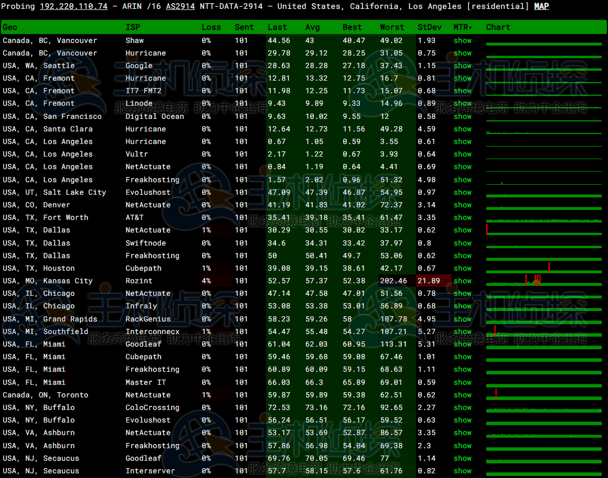Click the Kansas City Rozint latency chart
The width and height of the screenshot is (608, 478).
coord(543,281)
